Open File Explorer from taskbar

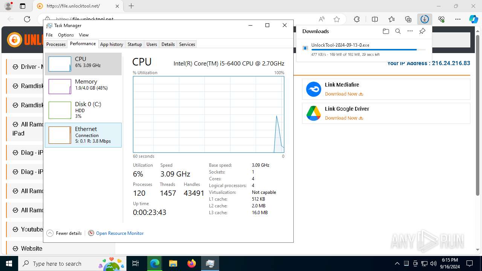click(173, 263)
